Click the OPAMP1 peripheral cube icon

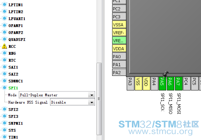coord(5,25)
